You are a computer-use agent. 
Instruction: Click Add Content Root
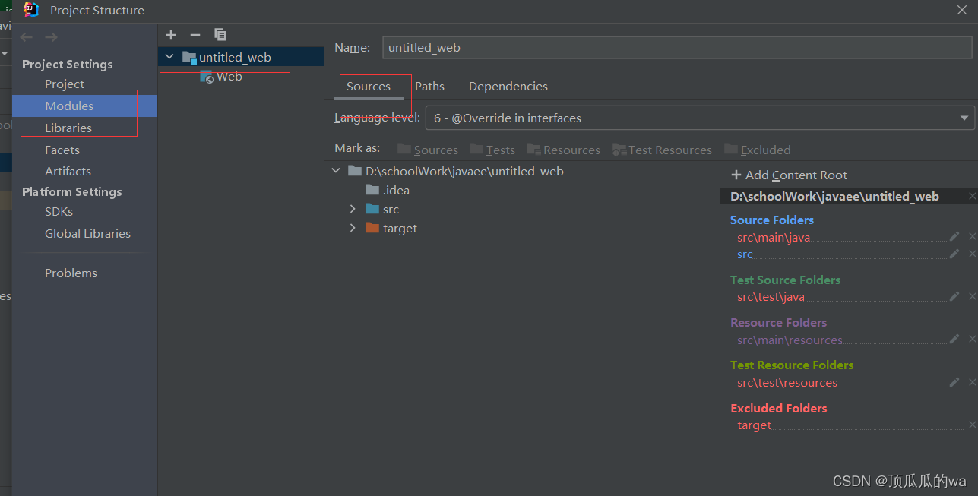coord(788,175)
